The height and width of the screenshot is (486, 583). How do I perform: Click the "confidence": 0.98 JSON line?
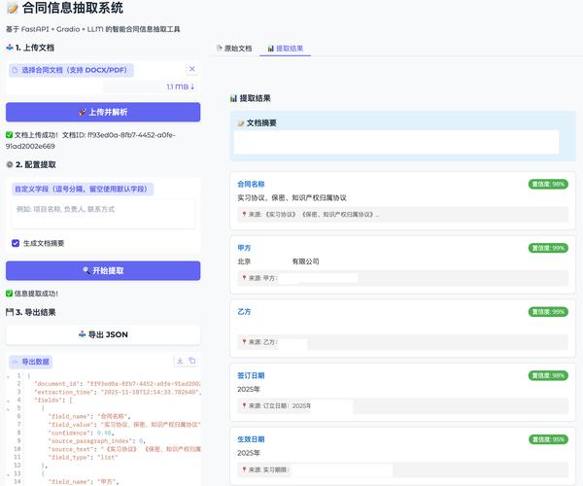(x=81, y=433)
